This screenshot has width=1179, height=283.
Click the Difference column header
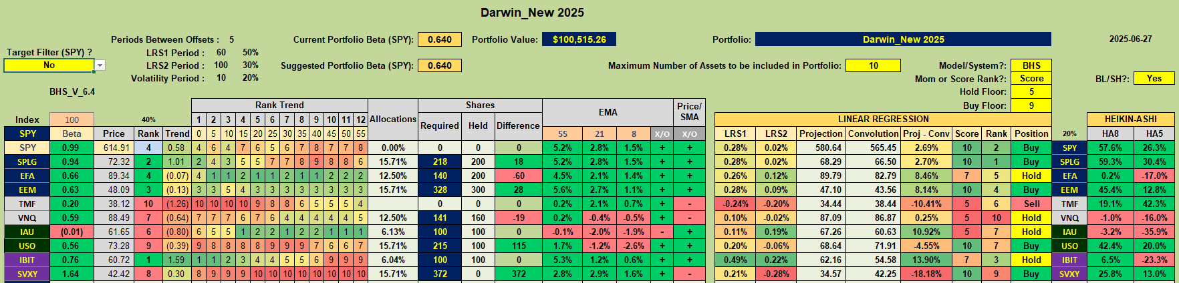pyautogui.click(x=518, y=125)
